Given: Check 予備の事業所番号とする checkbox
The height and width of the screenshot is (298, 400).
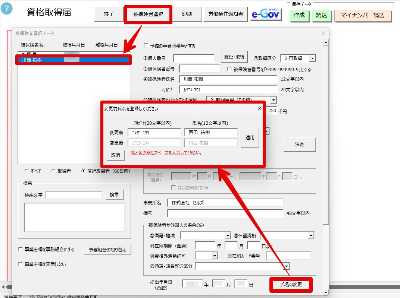Looking at the screenshot, I should pyautogui.click(x=146, y=45).
